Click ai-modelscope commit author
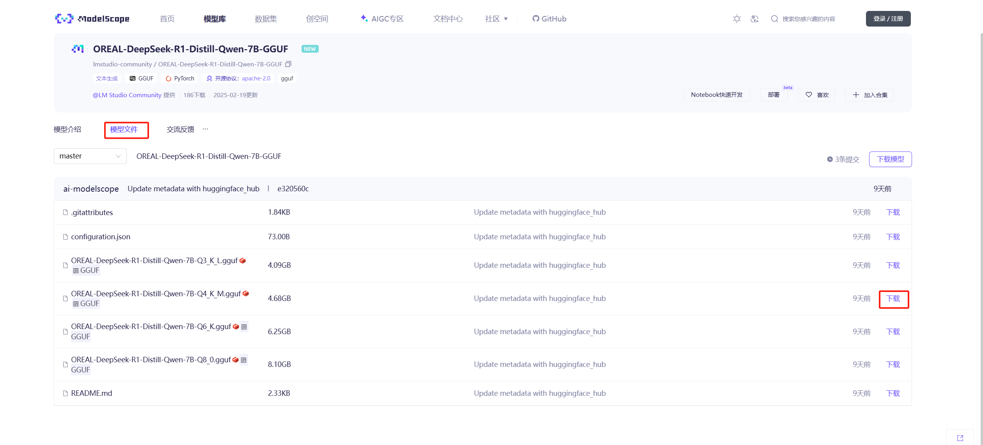983x445 pixels. click(91, 189)
